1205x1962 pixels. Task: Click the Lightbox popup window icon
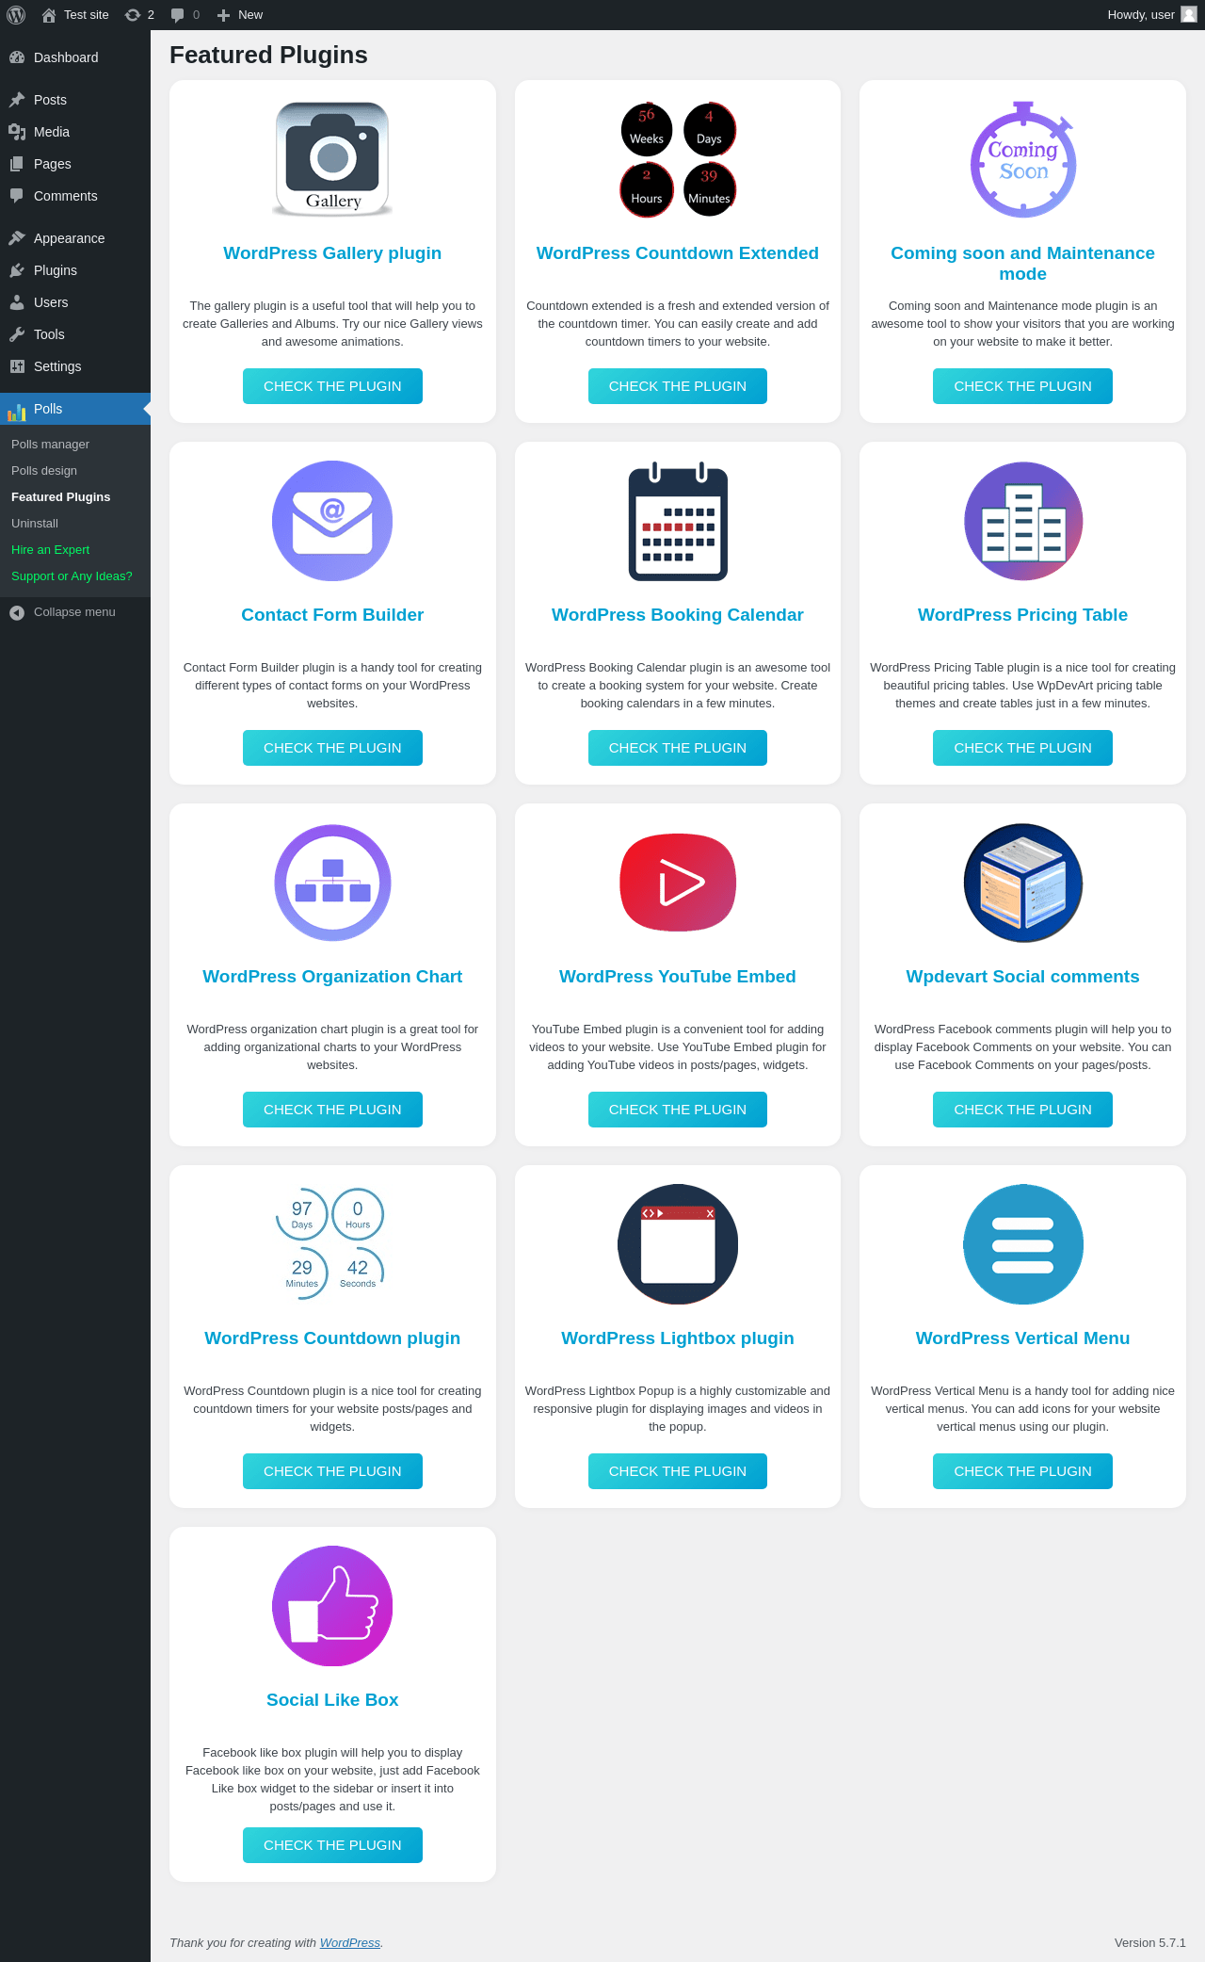678,1244
